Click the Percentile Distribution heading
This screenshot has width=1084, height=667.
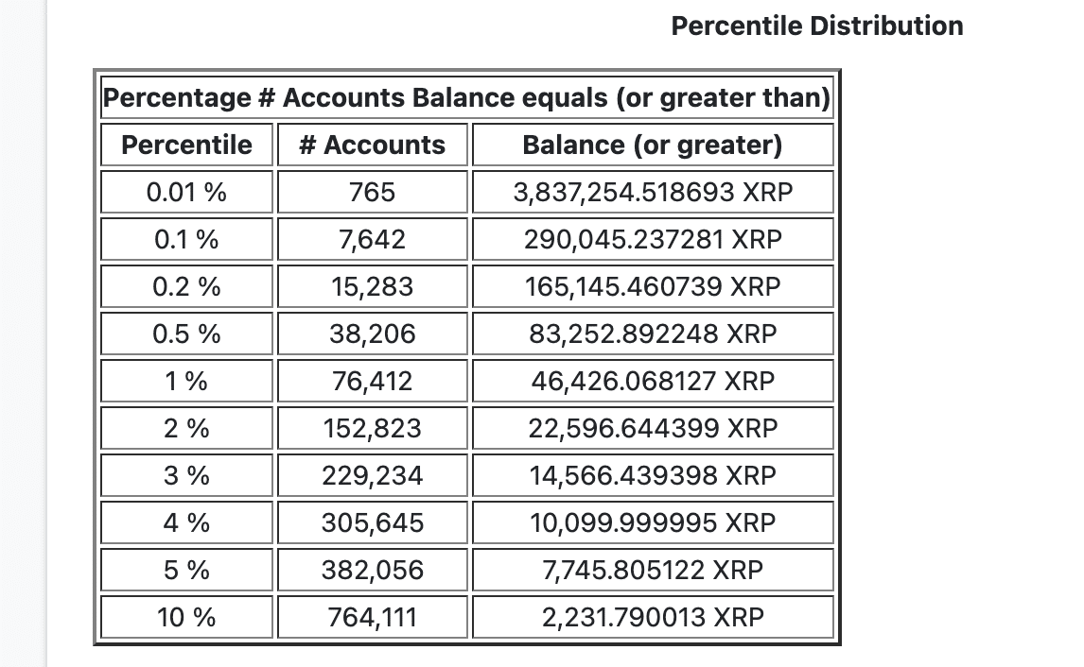point(817,26)
